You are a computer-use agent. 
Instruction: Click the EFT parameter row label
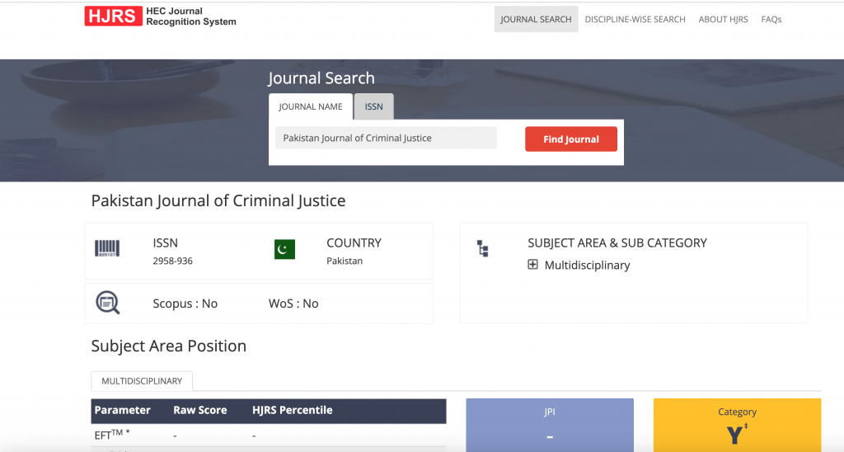click(x=112, y=435)
